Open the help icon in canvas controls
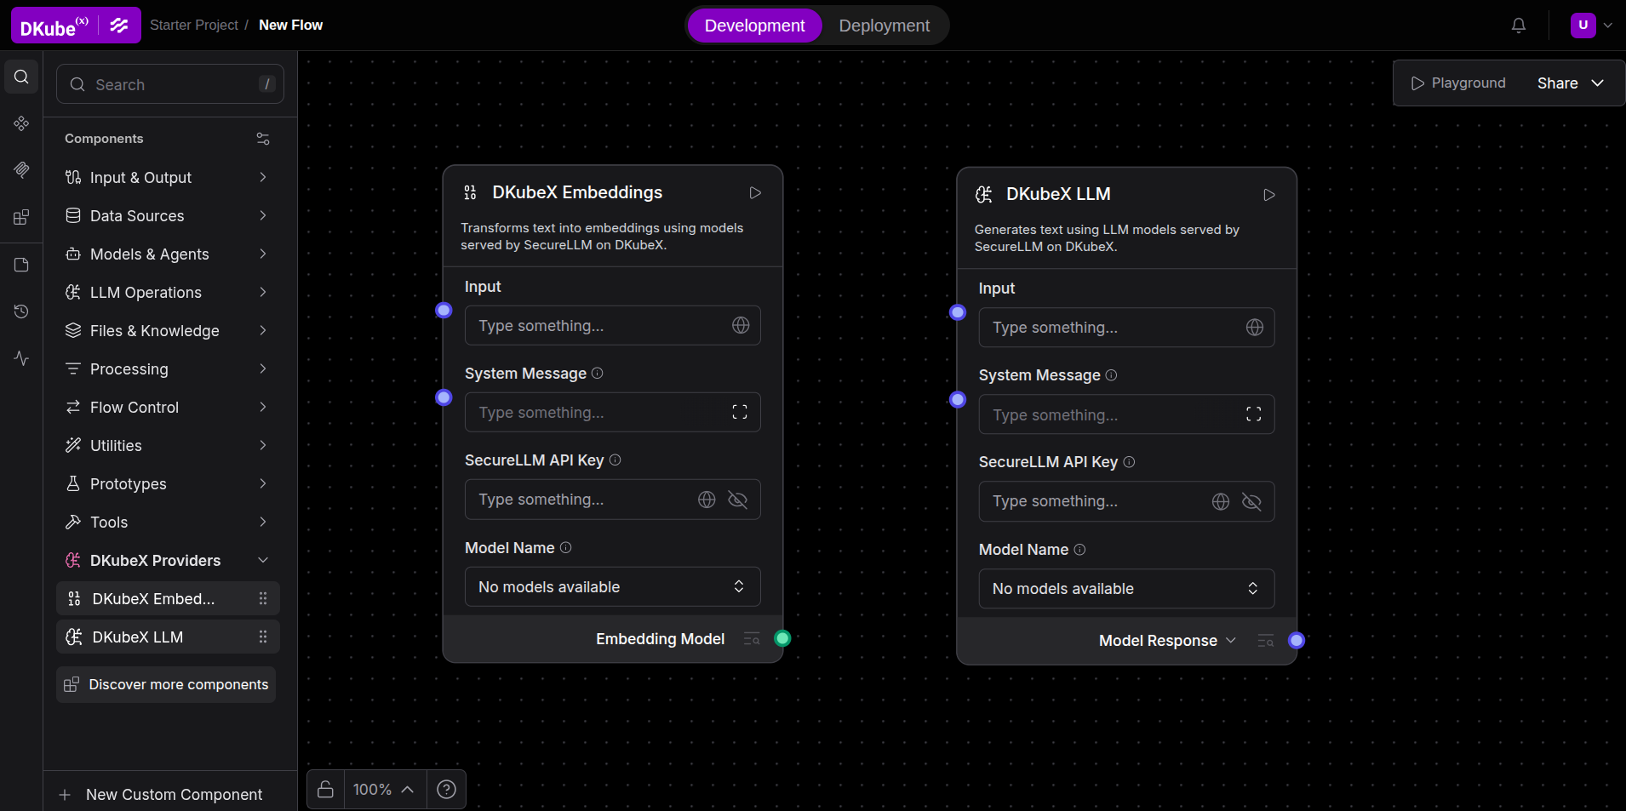This screenshot has width=1626, height=811. [446, 790]
